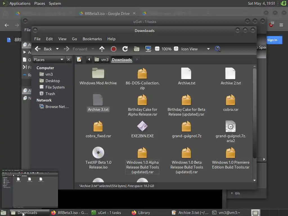Select the EXE2BIN.EXE file
This screenshot has width=288, height=216.
[142, 129]
